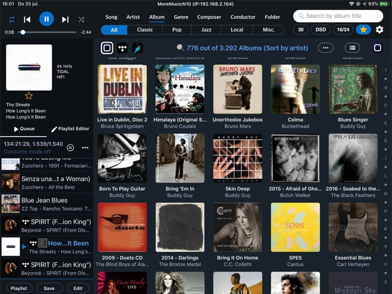
Task: Select the lightning-bolt source icon
Action: 138,48
